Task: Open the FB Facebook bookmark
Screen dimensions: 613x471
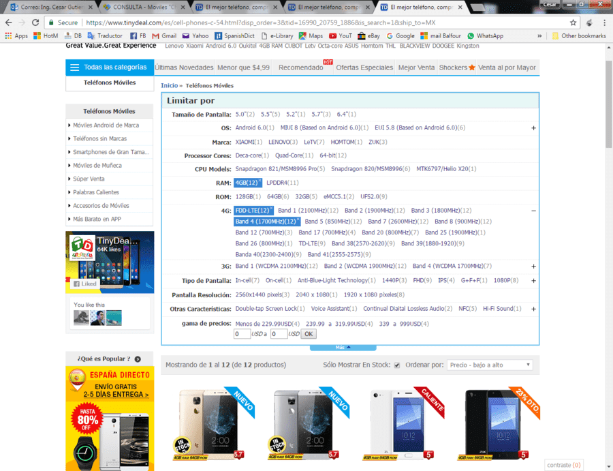Action: [138, 36]
